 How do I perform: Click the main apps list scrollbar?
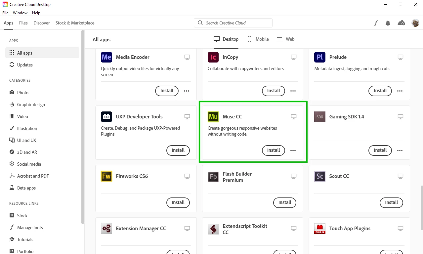coord(421,208)
